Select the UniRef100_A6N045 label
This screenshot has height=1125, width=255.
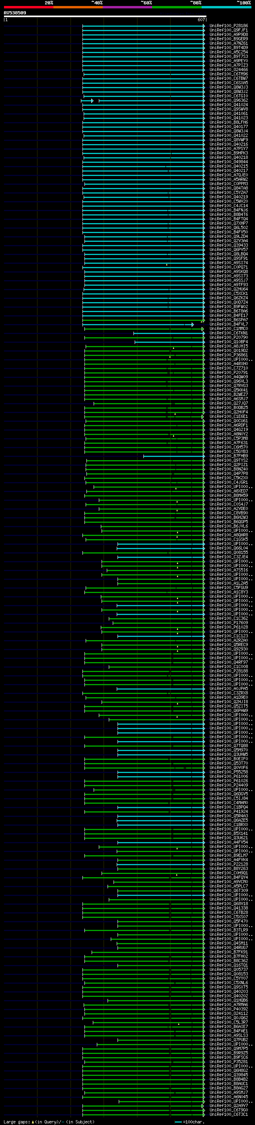229,1097
